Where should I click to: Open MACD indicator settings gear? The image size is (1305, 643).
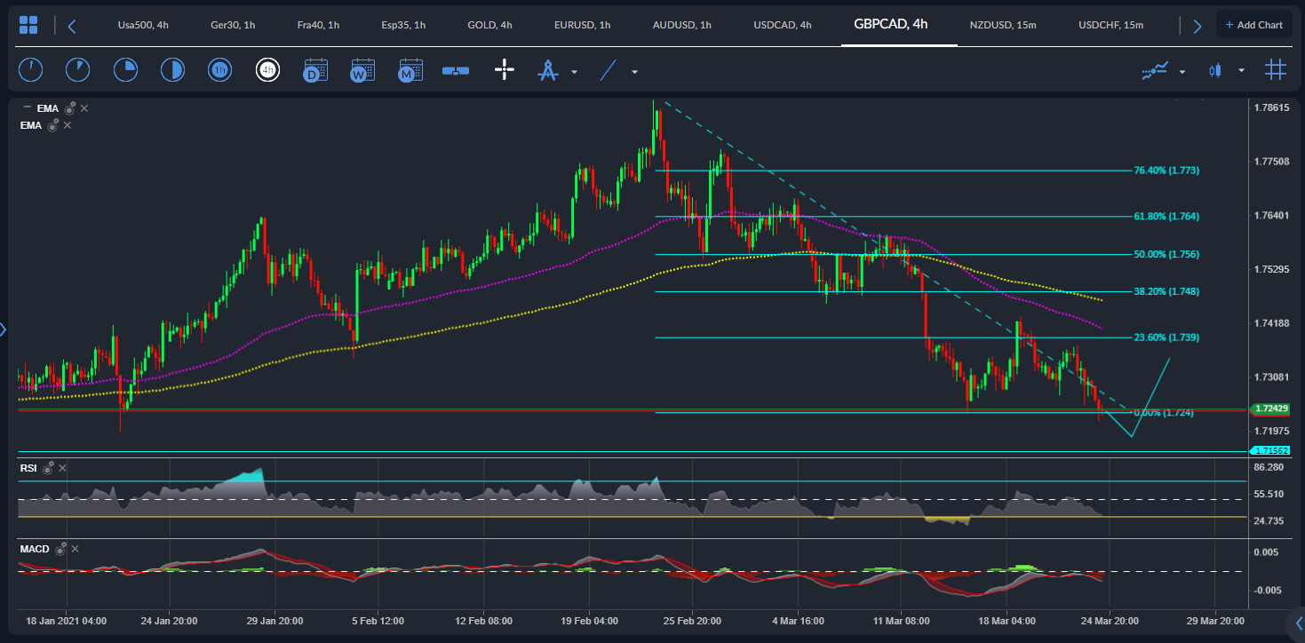click(60, 549)
